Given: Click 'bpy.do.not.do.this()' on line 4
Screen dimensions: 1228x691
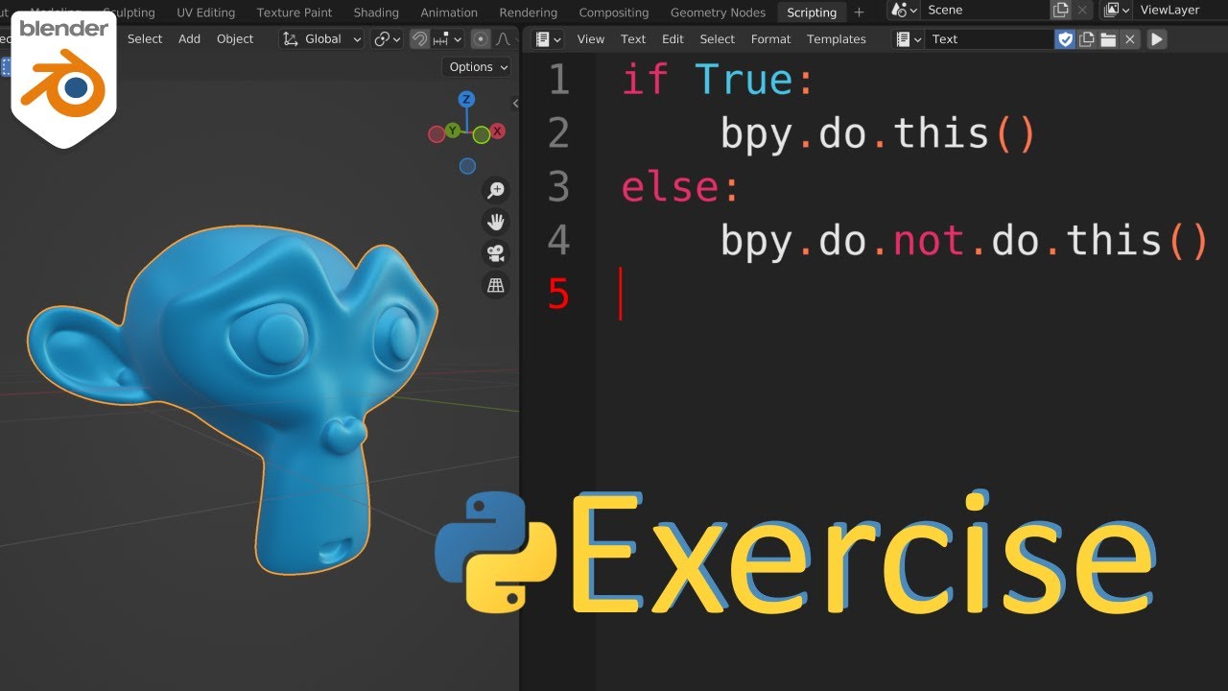Looking at the screenshot, I should click(x=964, y=240).
